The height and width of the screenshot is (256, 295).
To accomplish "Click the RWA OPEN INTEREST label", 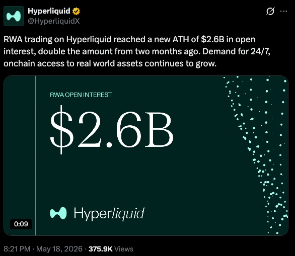I will click(x=81, y=95).
